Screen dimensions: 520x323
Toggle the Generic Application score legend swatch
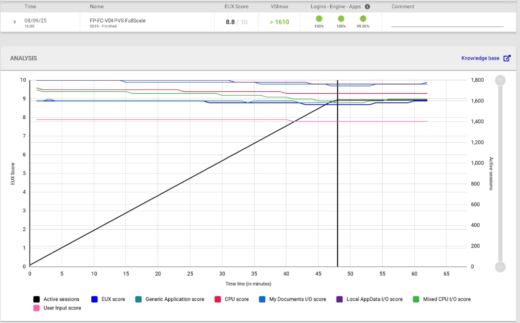coord(138,299)
